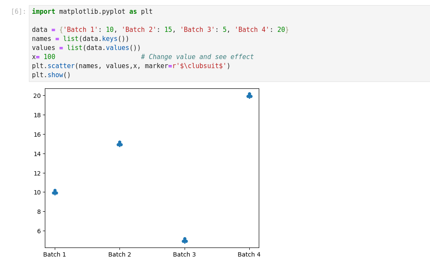Click the y-axis tick label 12
Screen dimensions: 430x260
pos(37,173)
